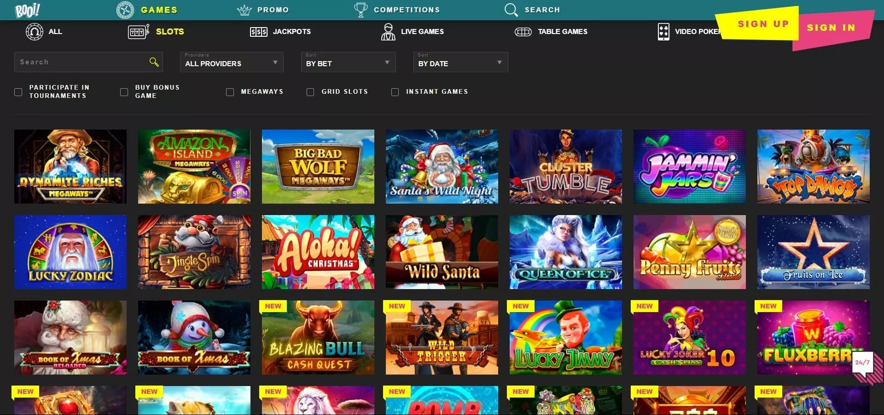884x415 pixels.
Task: Click the Booi logo
Action: (27, 10)
